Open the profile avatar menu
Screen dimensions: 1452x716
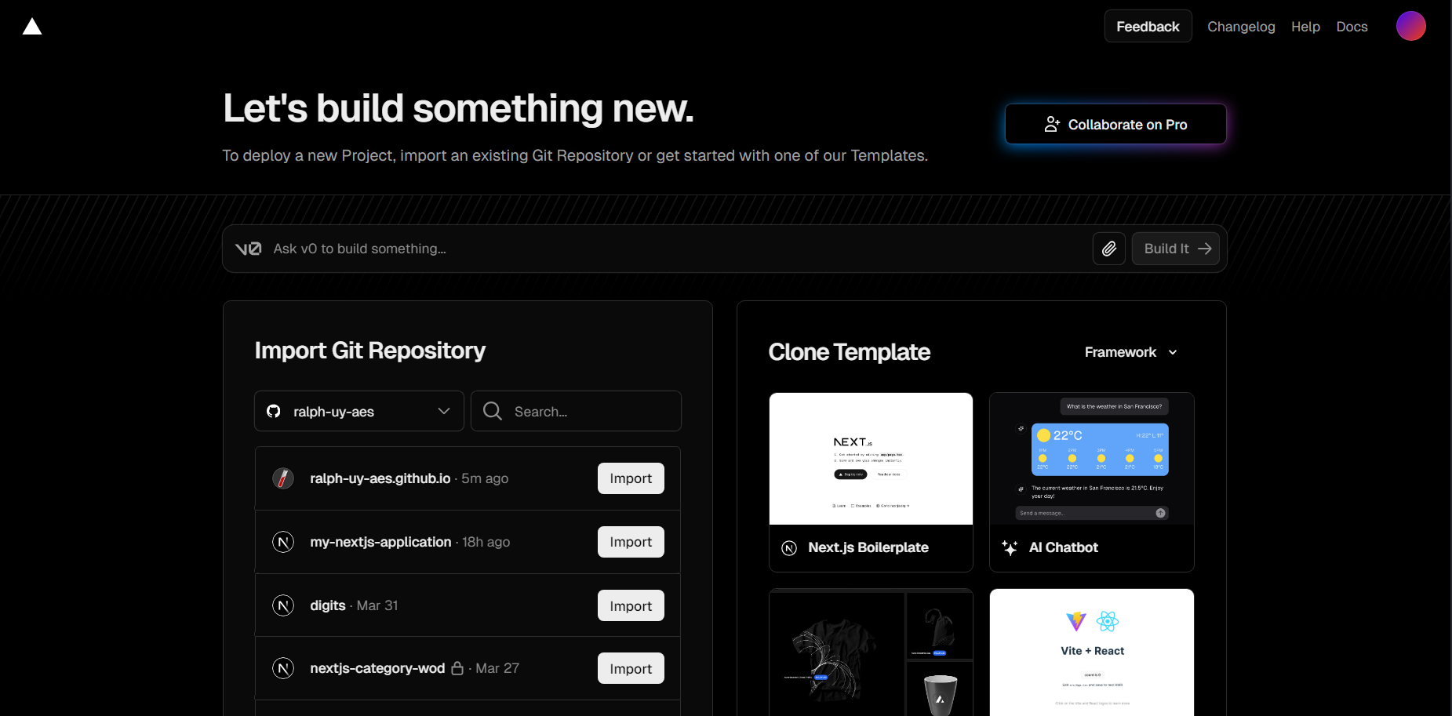tap(1410, 25)
